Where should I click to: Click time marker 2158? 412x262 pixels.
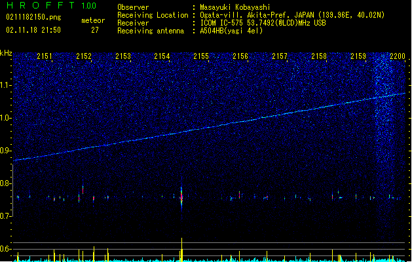(x=319, y=56)
